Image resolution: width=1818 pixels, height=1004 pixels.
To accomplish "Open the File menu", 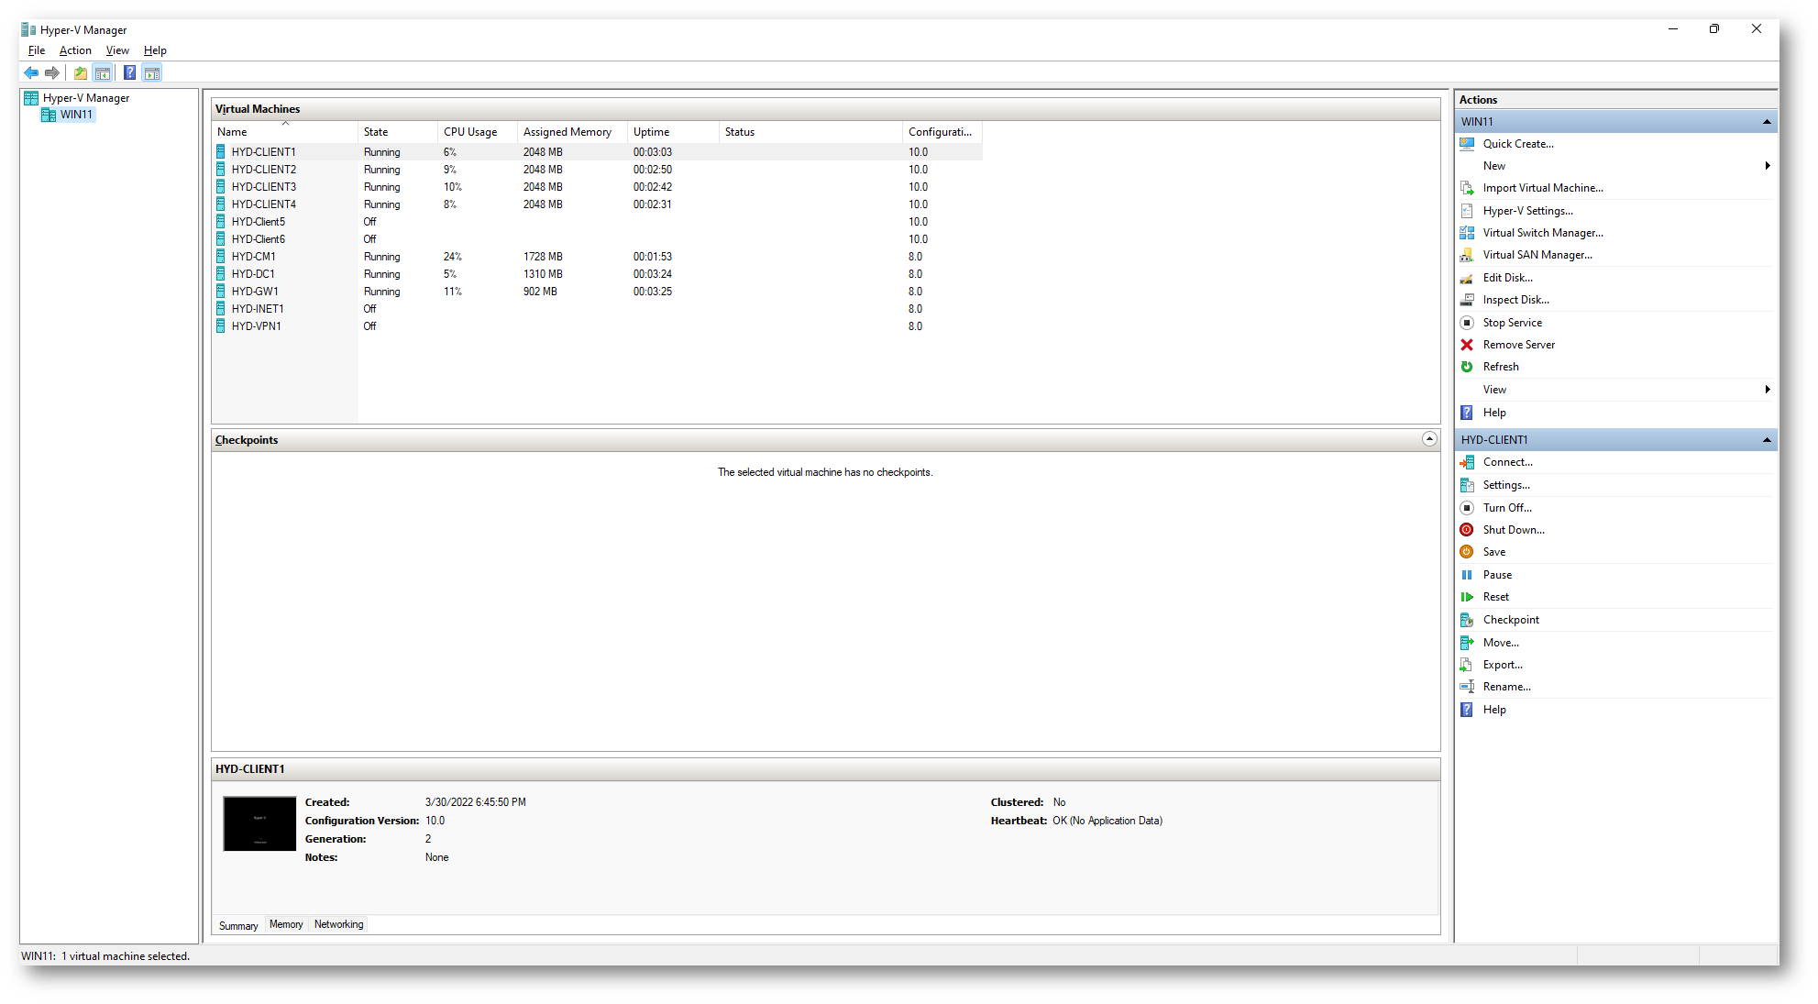I will click(37, 50).
